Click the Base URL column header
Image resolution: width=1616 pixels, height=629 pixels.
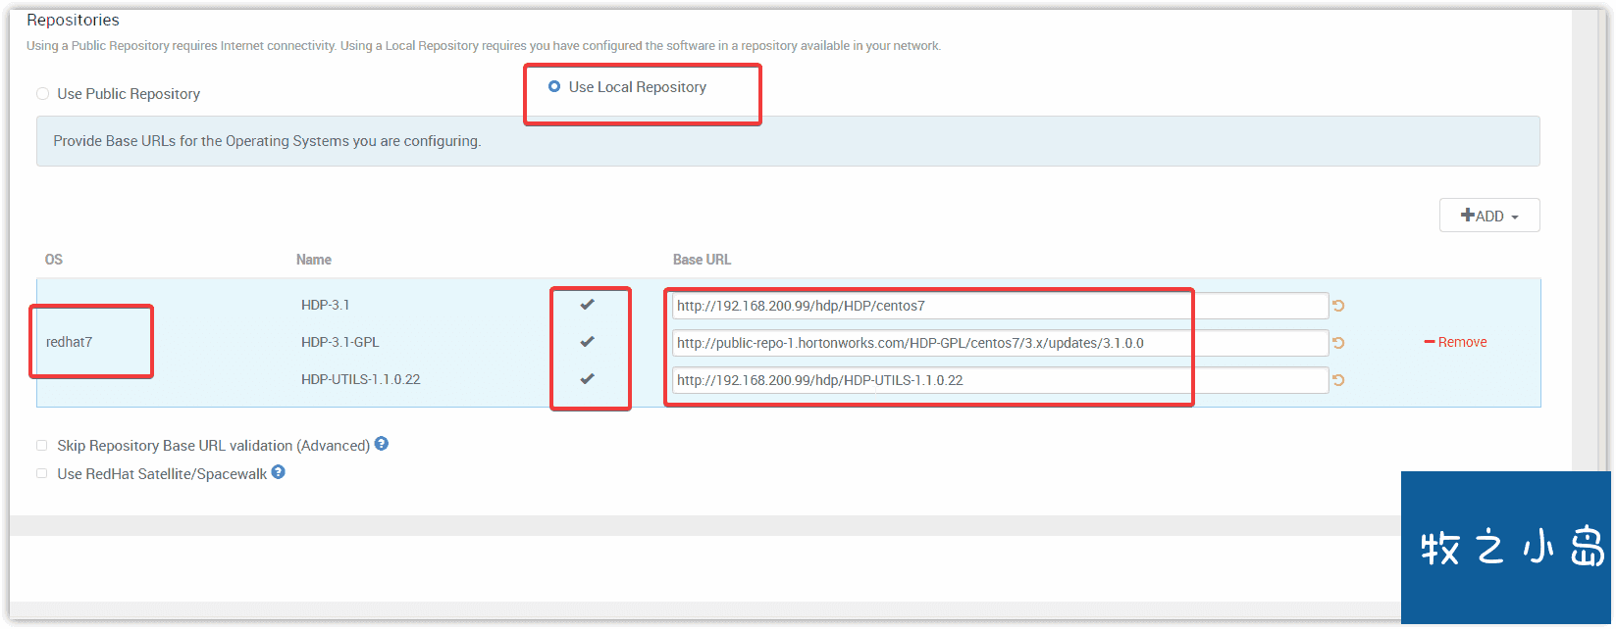point(702,260)
